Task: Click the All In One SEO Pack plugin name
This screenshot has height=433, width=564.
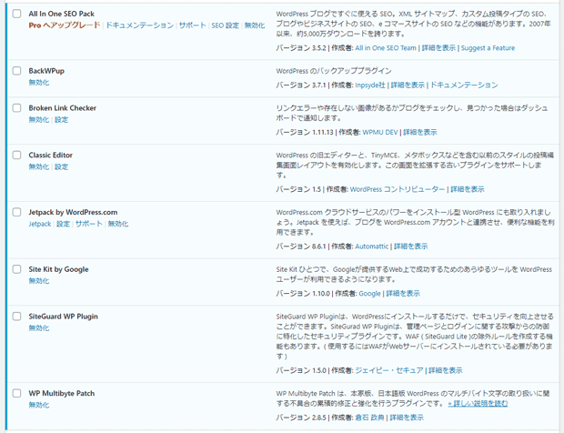Action: point(62,14)
